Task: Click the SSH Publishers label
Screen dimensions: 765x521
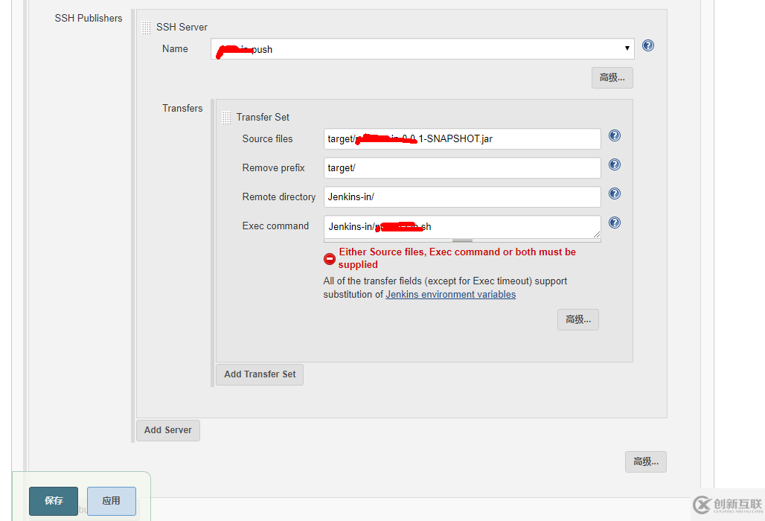Action: (x=89, y=18)
